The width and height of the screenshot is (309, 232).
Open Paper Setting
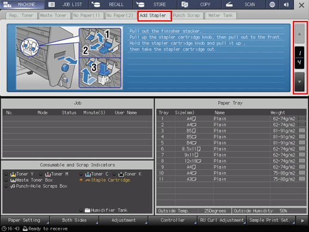click(x=25, y=220)
